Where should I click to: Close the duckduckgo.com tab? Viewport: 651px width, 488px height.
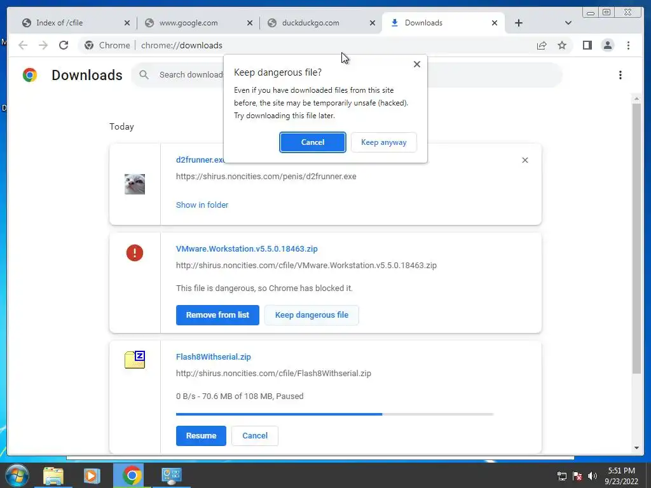click(373, 23)
